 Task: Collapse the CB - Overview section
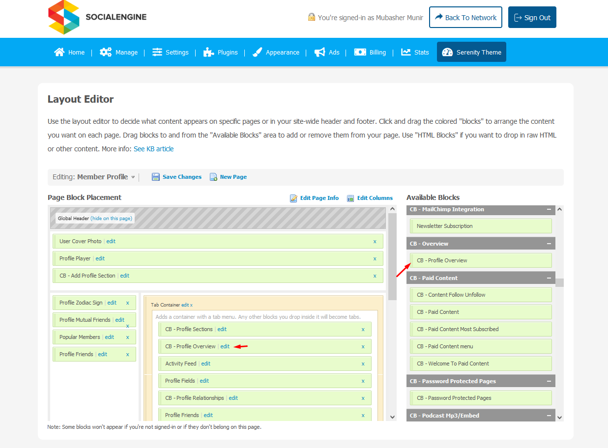pyautogui.click(x=549, y=244)
